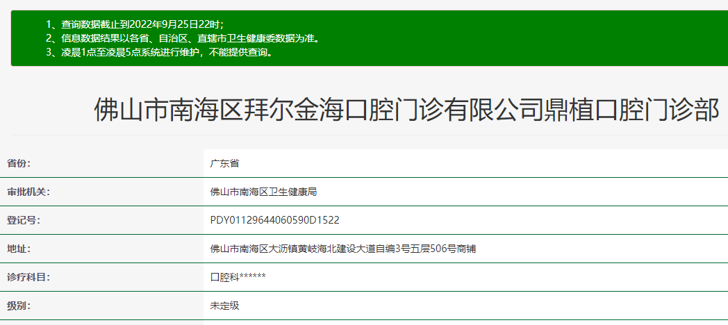The width and height of the screenshot is (728, 325).
Task: Click the 诊疗科目 row label
Action: 28,277
